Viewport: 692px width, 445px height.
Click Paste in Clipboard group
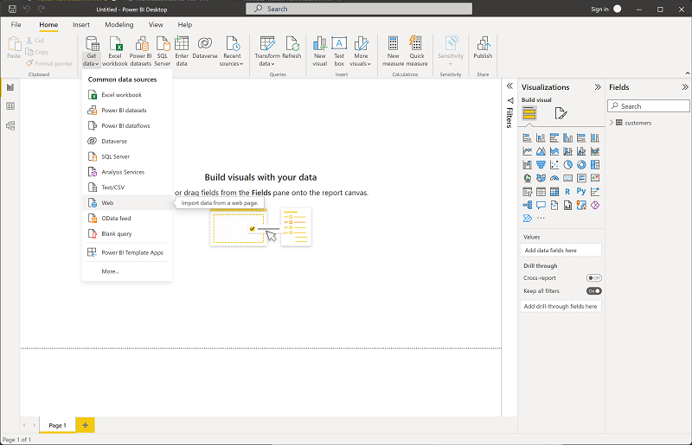tap(14, 48)
